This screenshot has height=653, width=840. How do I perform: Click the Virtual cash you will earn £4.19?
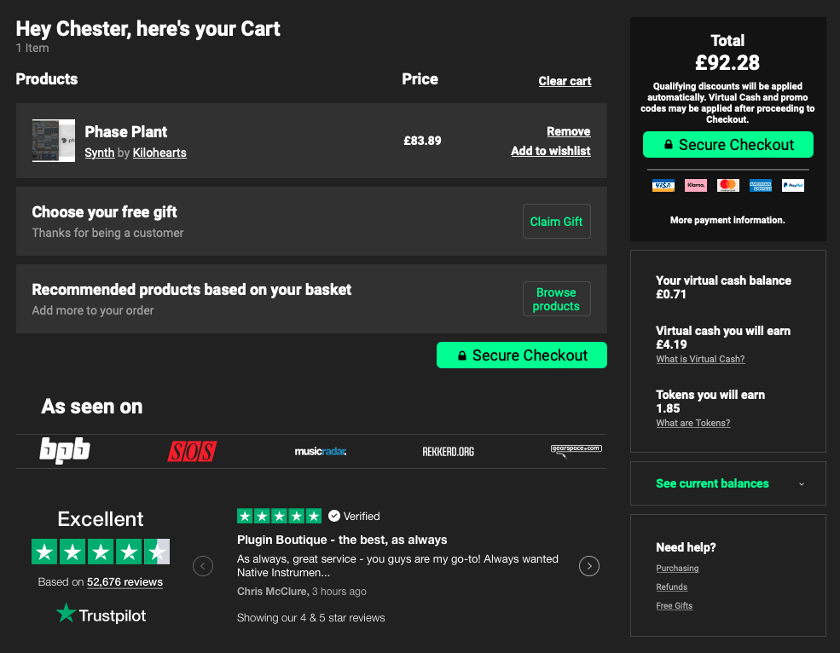click(x=671, y=344)
